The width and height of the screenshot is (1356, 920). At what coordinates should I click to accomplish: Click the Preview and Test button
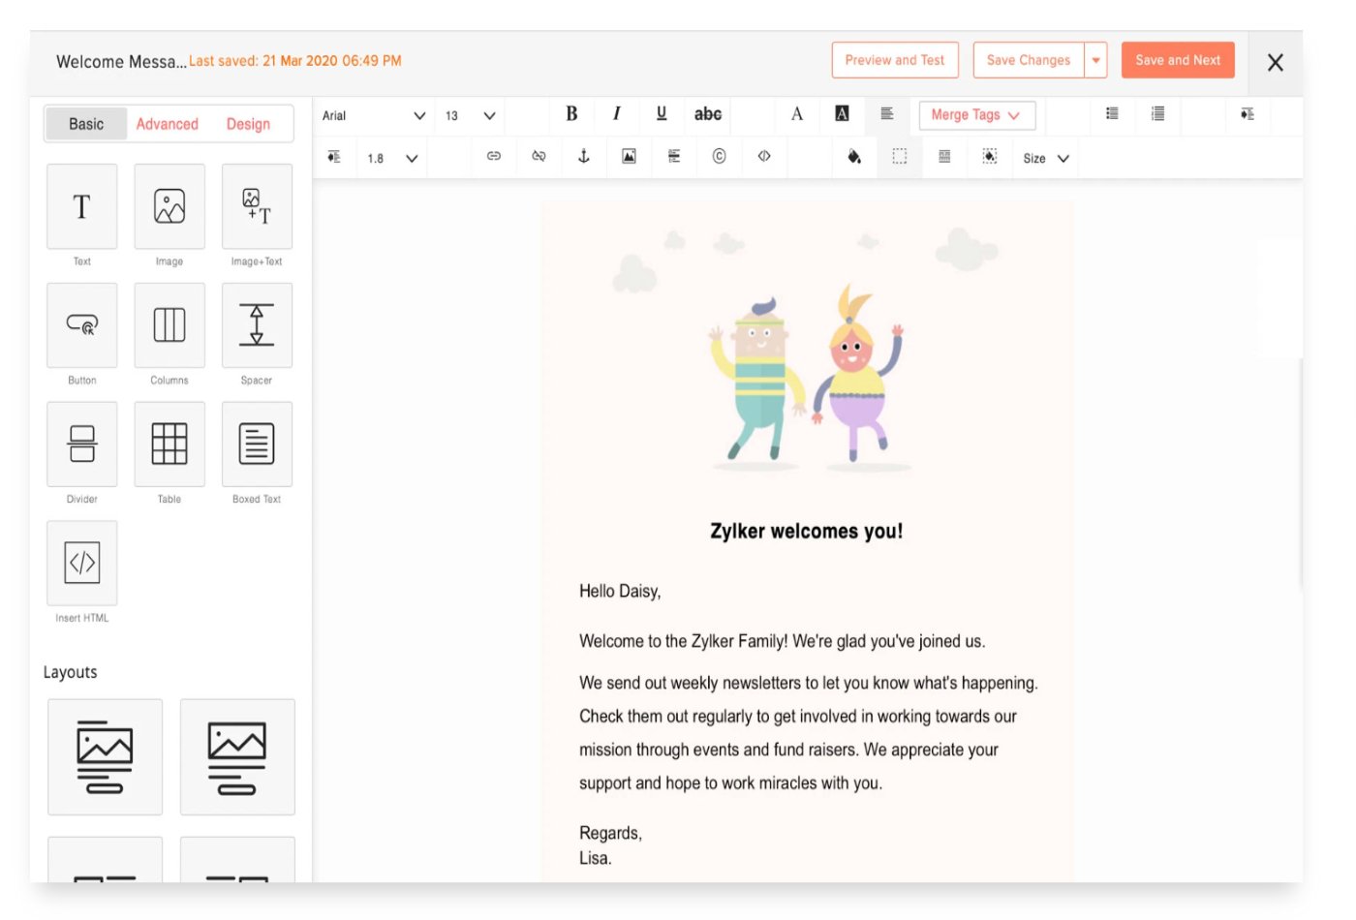pyautogui.click(x=895, y=60)
